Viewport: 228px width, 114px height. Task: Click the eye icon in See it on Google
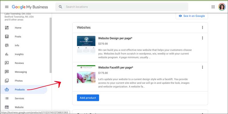[x=180, y=16]
